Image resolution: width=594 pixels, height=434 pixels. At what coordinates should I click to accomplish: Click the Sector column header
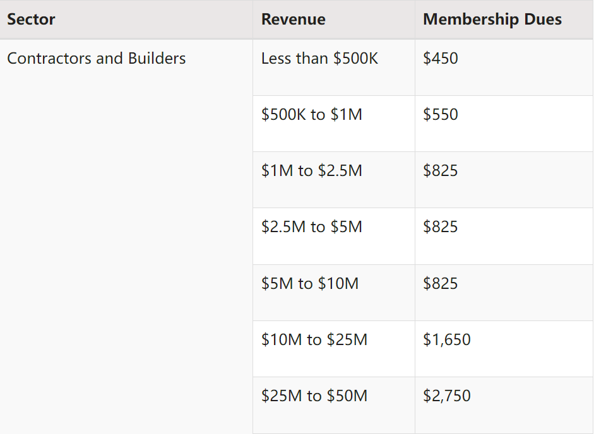pos(32,20)
